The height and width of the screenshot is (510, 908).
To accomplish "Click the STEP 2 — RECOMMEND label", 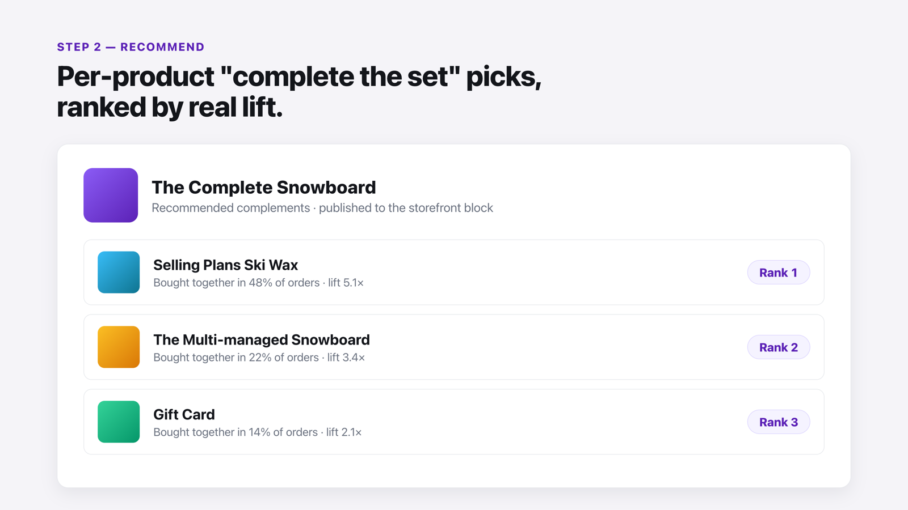I will 131,47.
